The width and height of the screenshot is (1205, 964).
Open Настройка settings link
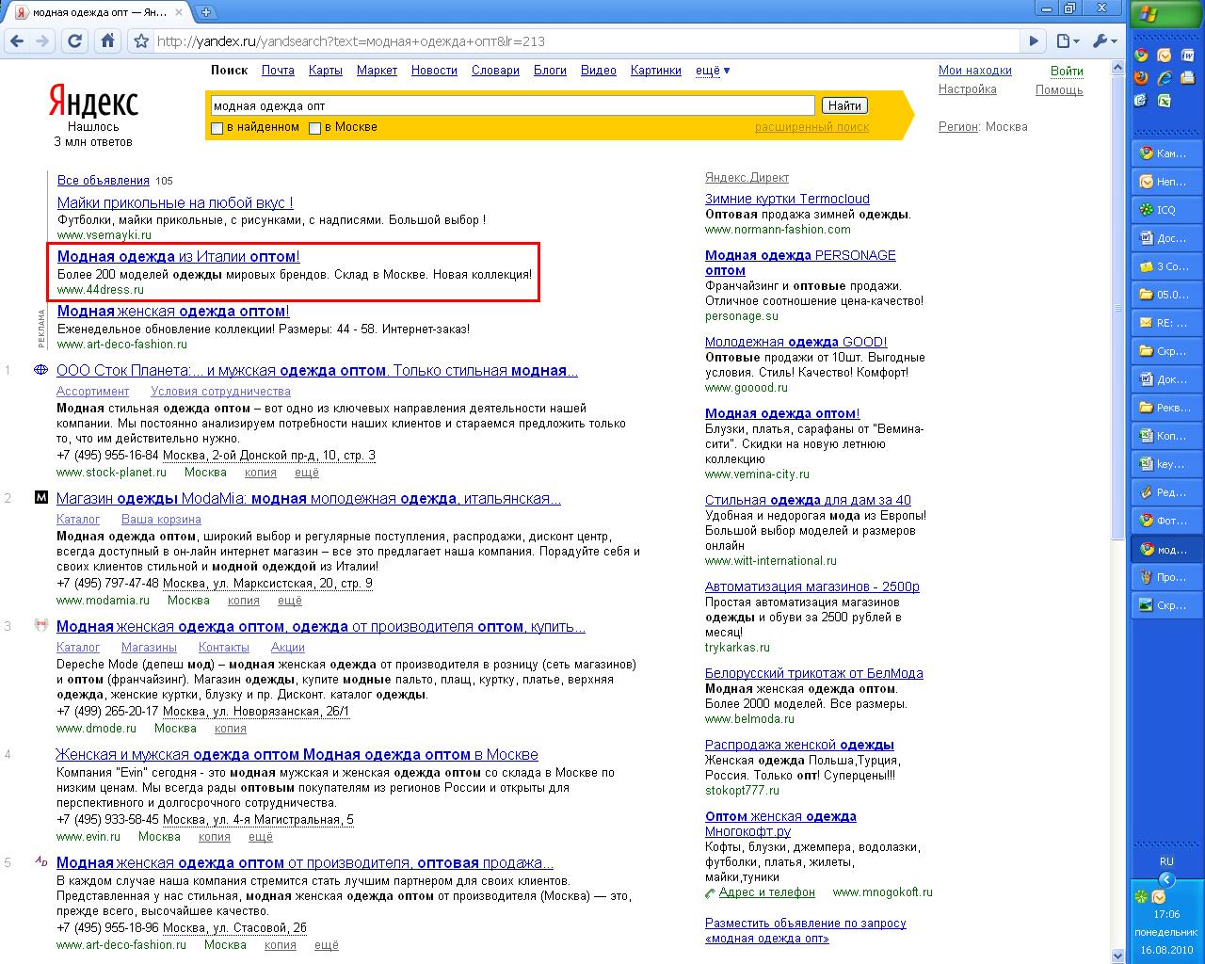(x=968, y=89)
